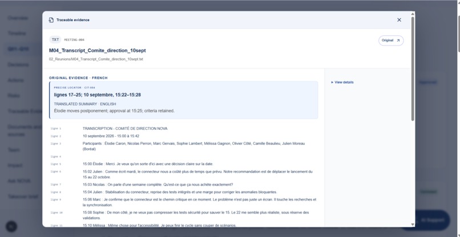460x237 pixels.
Task: Click the 10 septembre 2026 date line
Action: 111,136
